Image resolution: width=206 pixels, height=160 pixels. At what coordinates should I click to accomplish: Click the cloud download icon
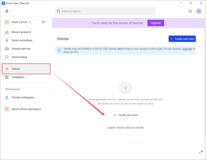click(7, 57)
